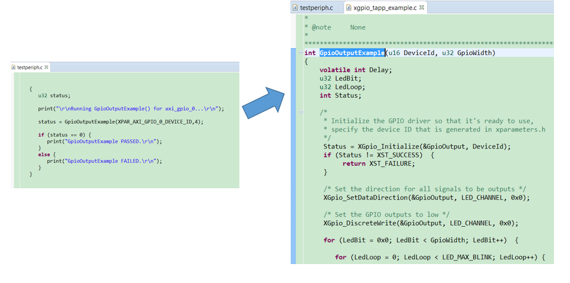This screenshot has height=283, width=570.
Task: Open testperiph.c tab next to xgpio_tapp_example.c
Action: tap(316, 8)
